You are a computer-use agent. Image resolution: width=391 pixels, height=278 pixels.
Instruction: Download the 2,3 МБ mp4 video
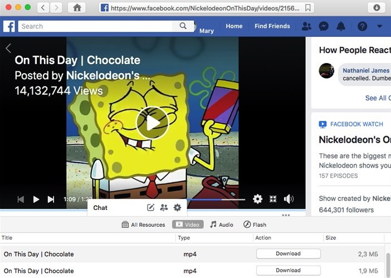pyautogui.click(x=288, y=254)
